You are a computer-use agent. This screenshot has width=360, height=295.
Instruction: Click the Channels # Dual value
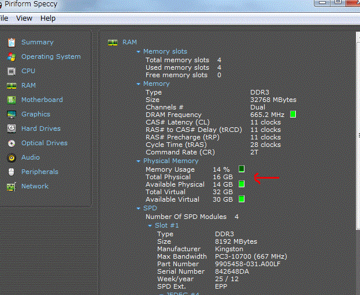[x=258, y=107]
